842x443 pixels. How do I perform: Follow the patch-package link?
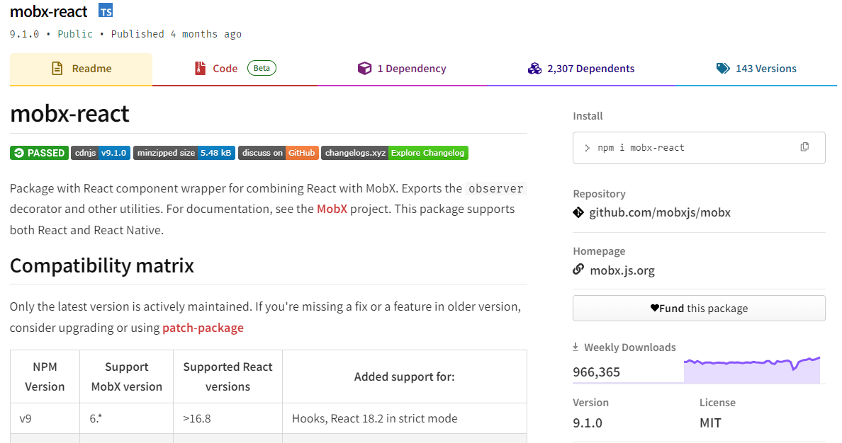203,327
